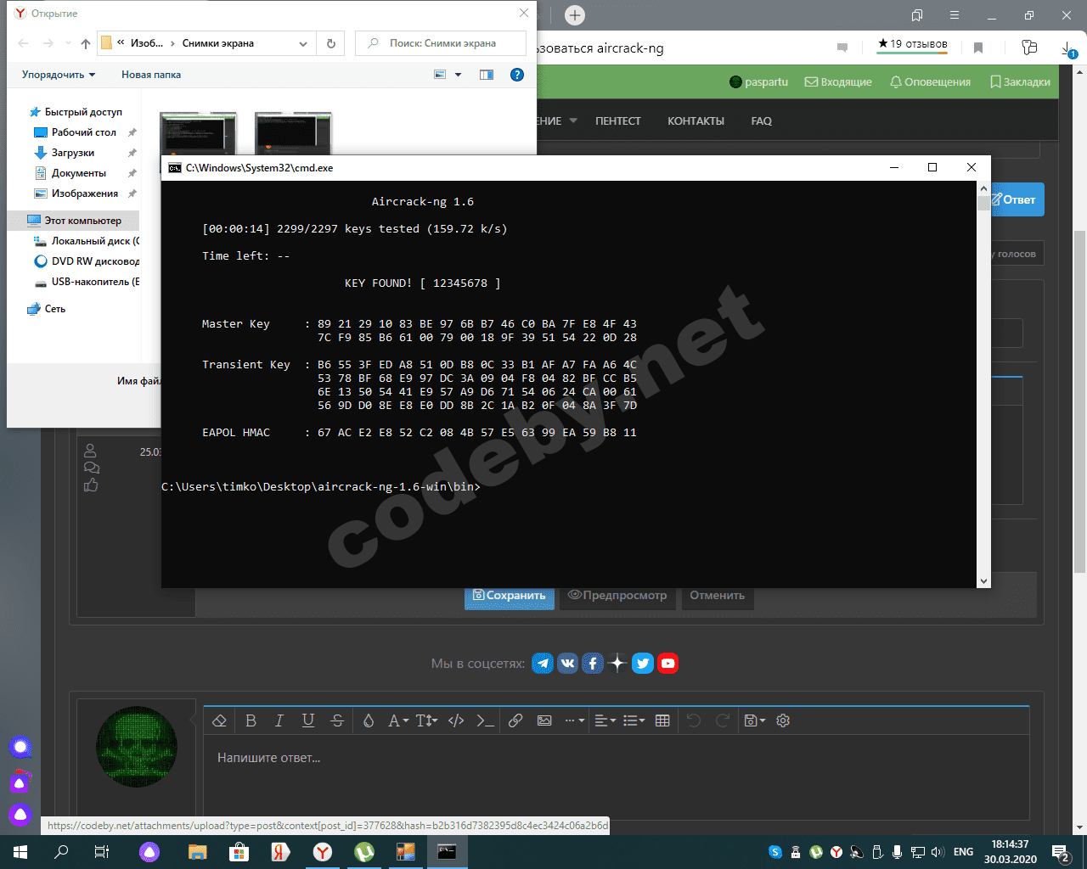Click the Сохранить save button
Viewport: 1087px width, 869px height.
[x=510, y=596]
